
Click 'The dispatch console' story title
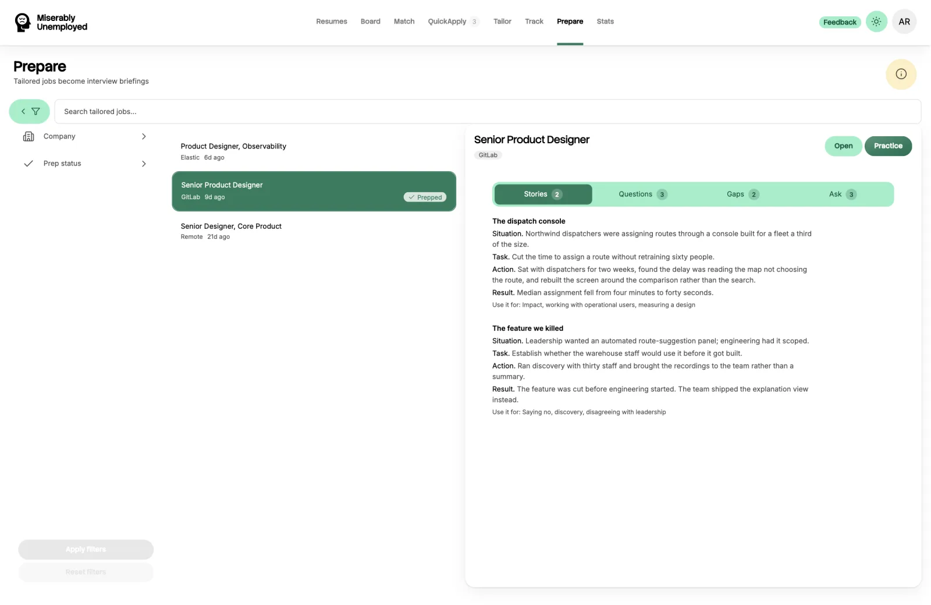coord(528,221)
